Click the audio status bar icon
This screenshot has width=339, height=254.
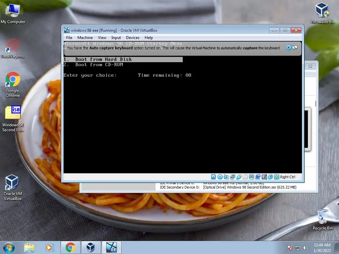[226, 177]
